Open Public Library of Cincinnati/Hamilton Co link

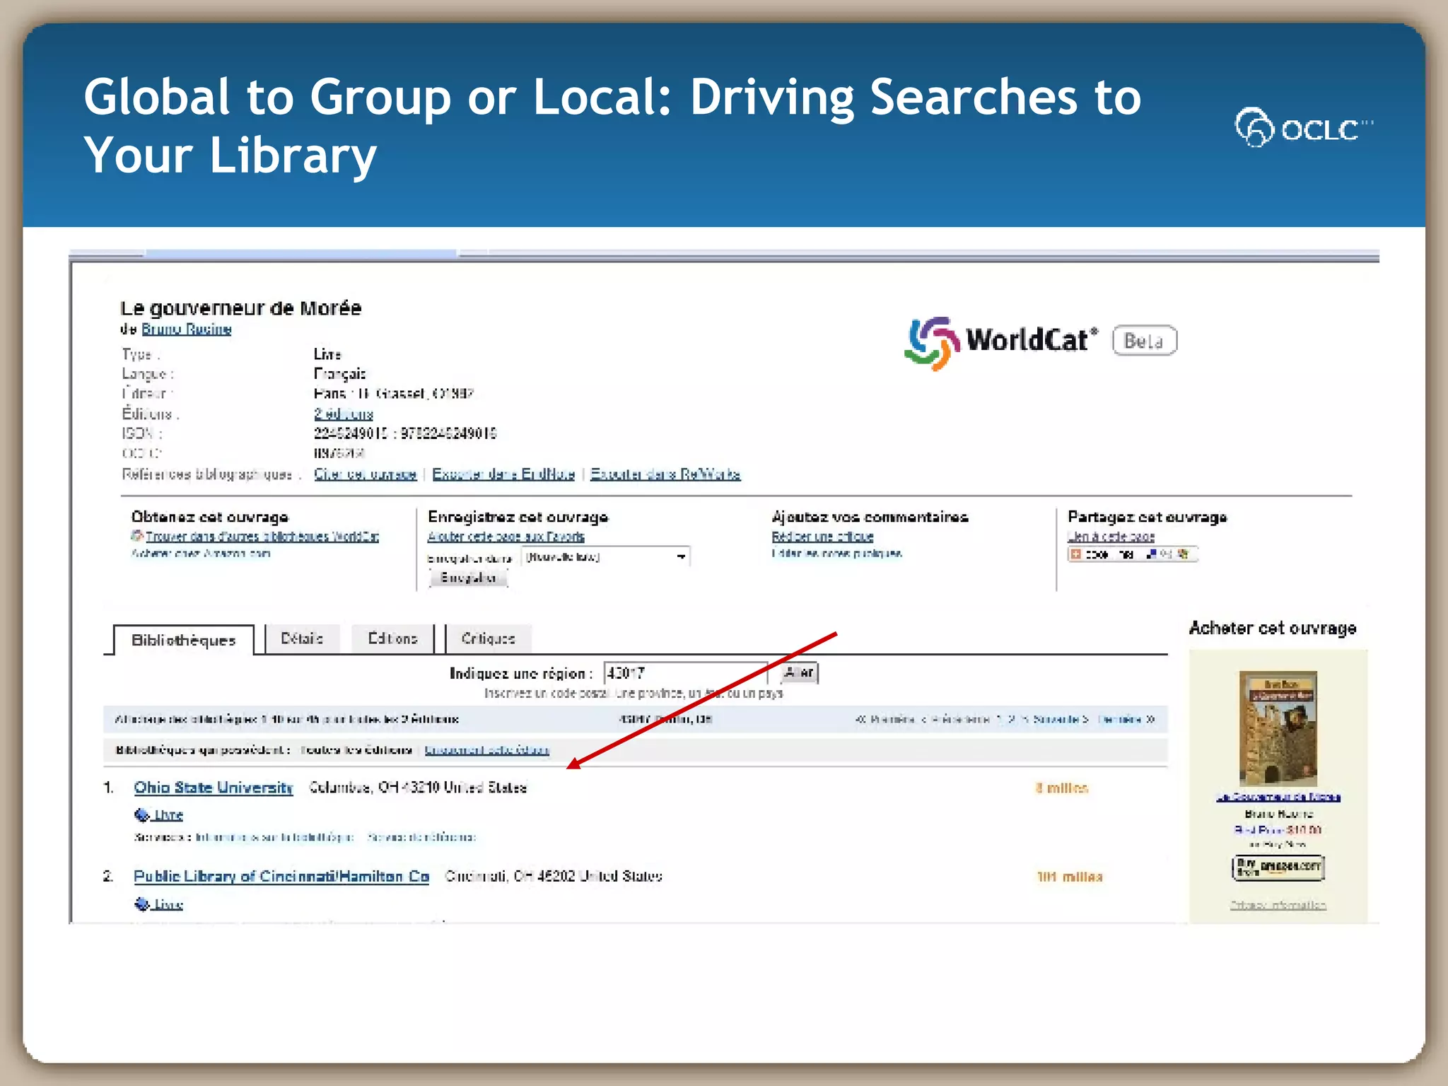click(x=281, y=877)
